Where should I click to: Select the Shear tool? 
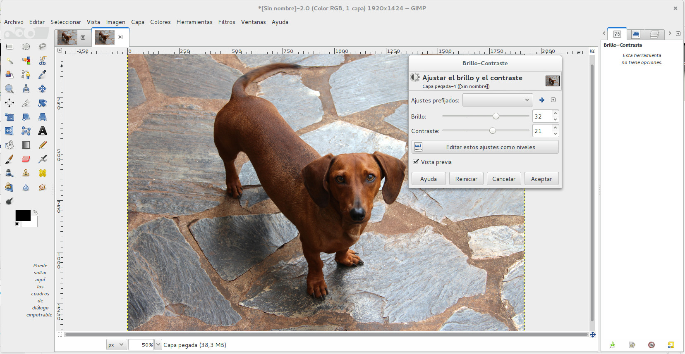tap(26, 117)
